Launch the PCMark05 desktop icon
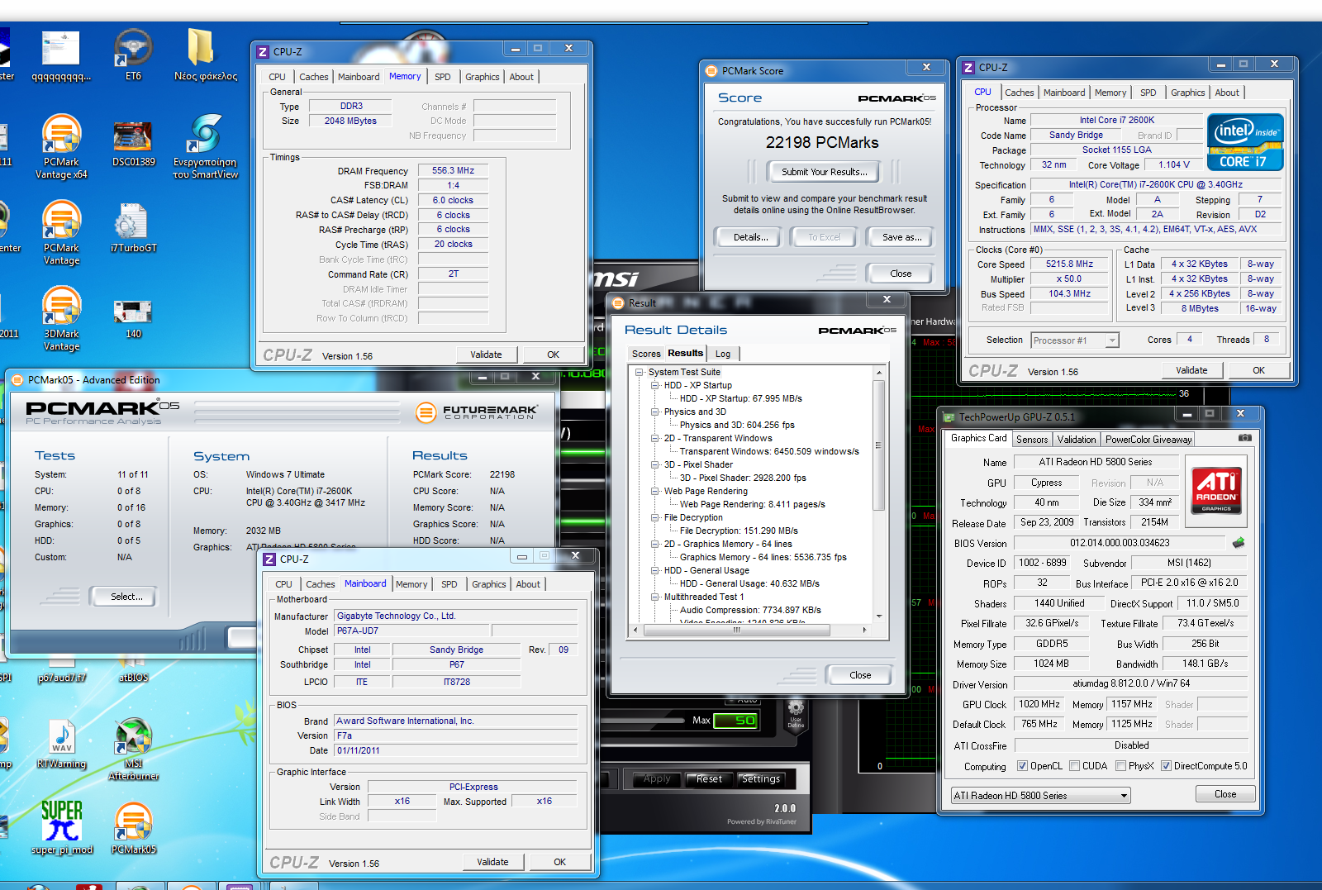1322x890 pixels. coord(133,829)
